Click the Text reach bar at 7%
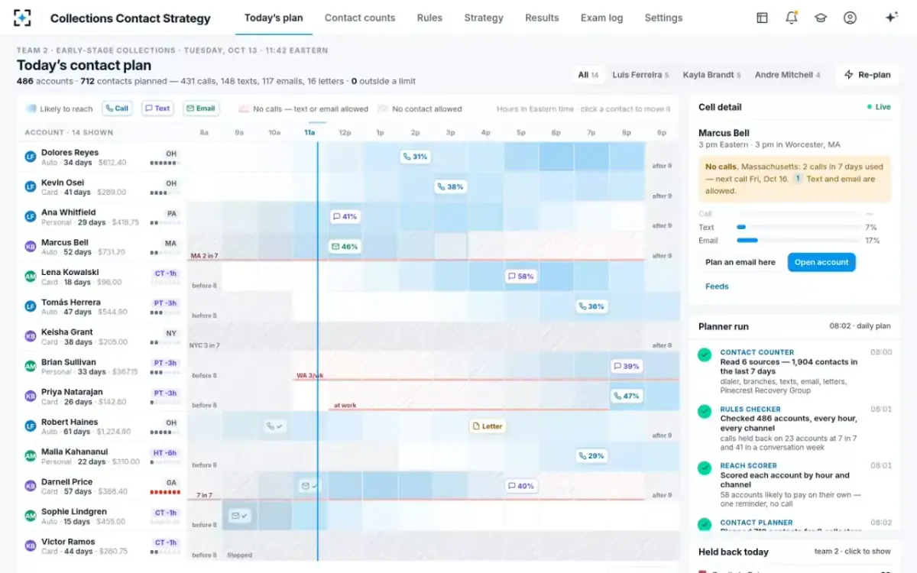Viewport: 917px width, 573px height. (x=799, y=227)
